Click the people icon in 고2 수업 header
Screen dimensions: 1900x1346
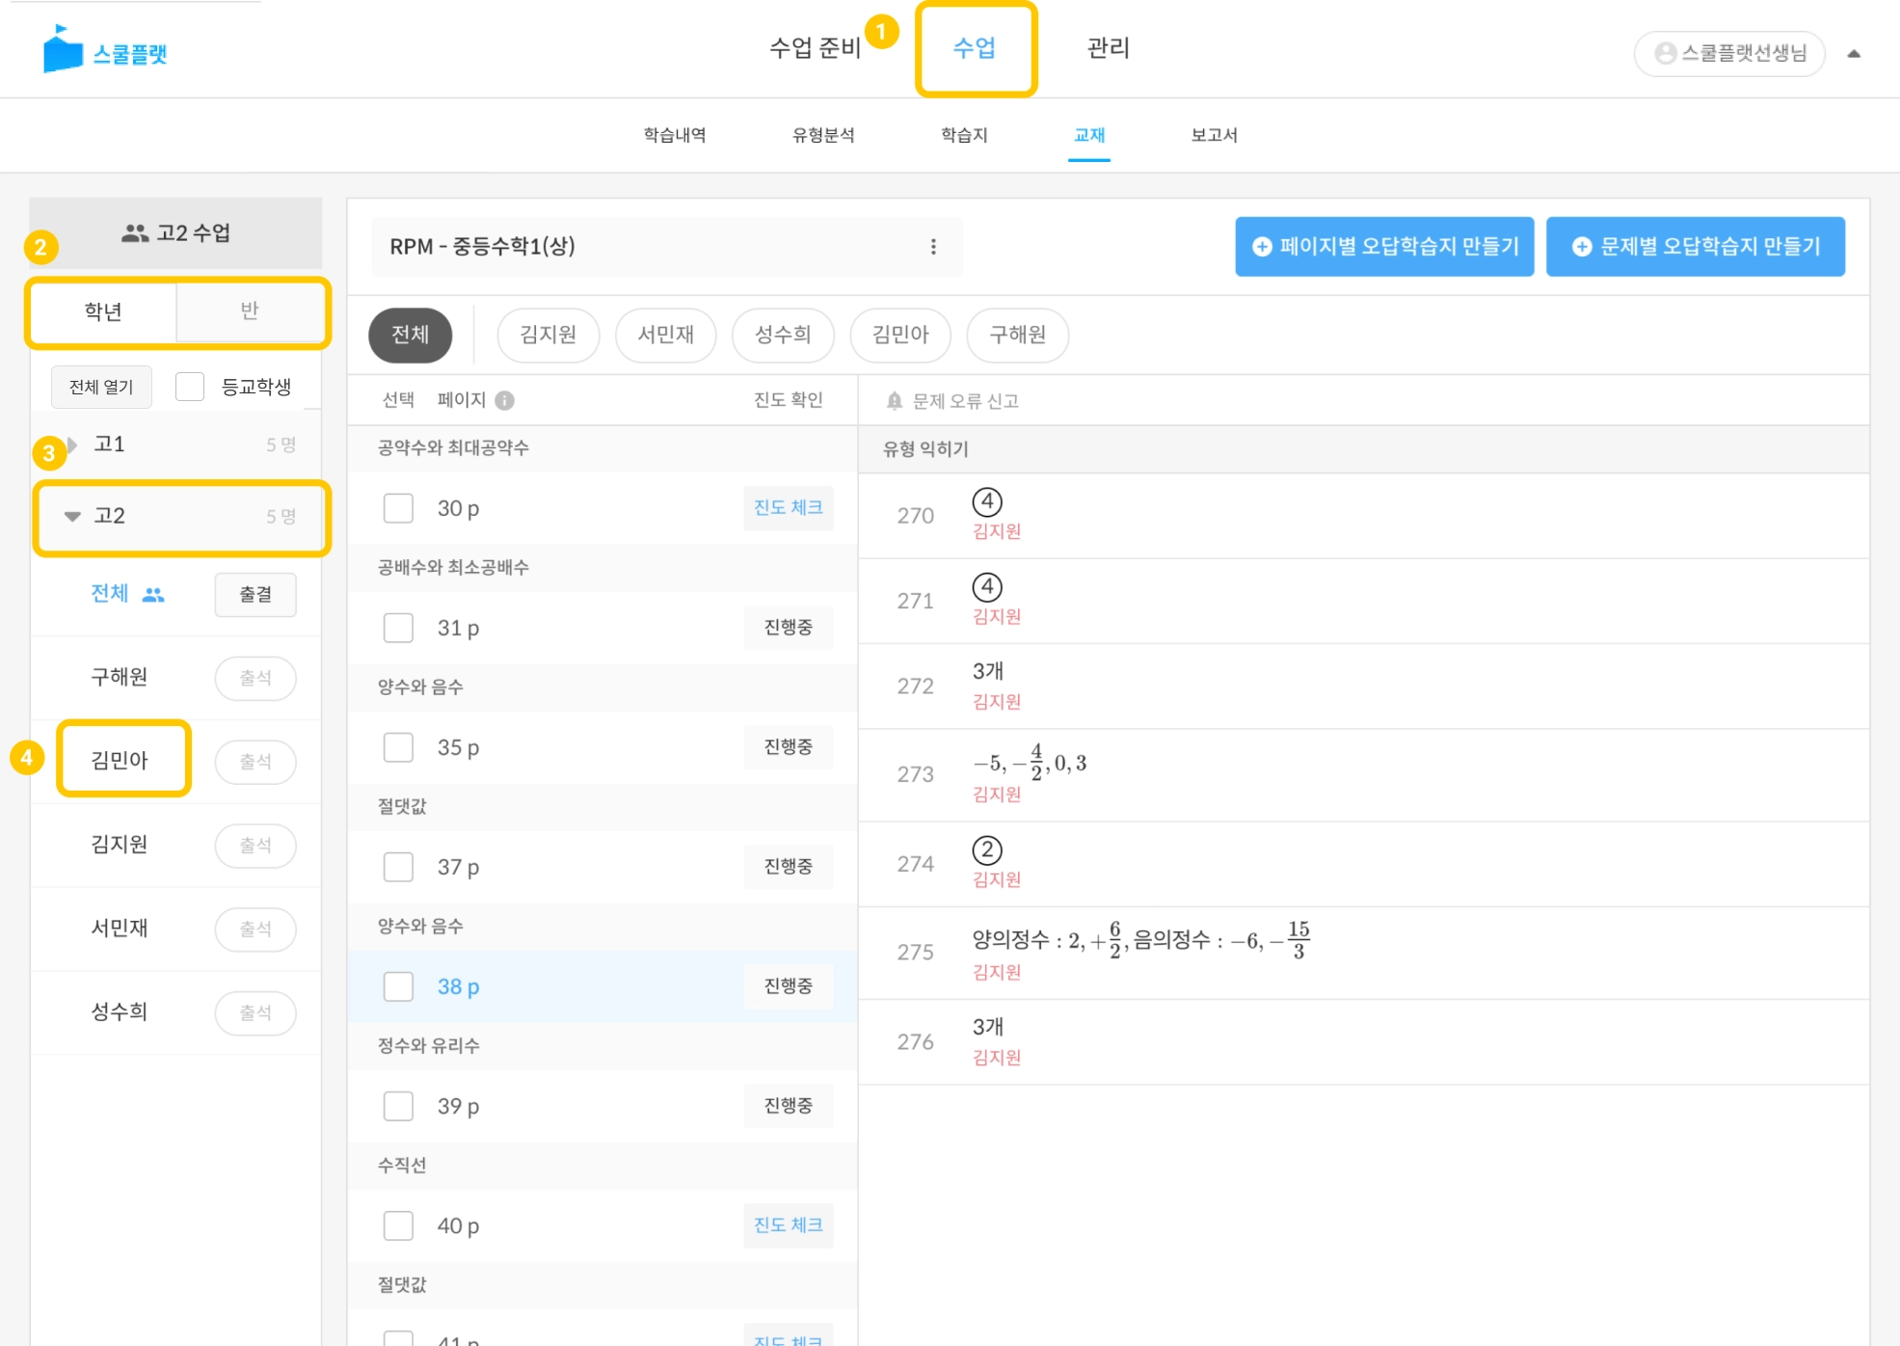135,233
